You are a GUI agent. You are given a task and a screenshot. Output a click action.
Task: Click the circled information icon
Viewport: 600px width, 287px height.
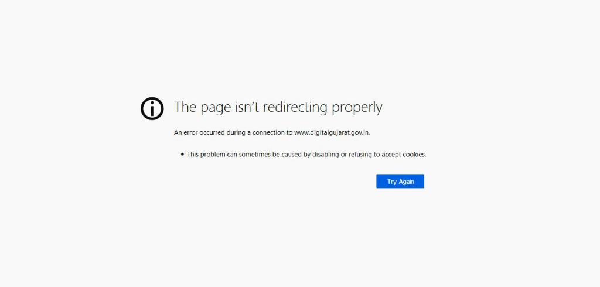152,109
